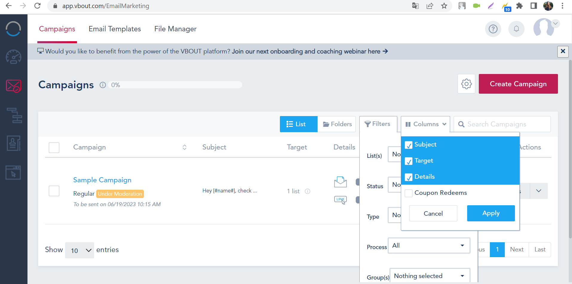
Task: Uncheck the Details column checkbox
Action: pos(409,177)
